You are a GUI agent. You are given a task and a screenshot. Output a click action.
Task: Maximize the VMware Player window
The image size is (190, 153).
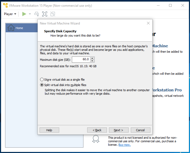pyautogui.click(x=170, y=5)
